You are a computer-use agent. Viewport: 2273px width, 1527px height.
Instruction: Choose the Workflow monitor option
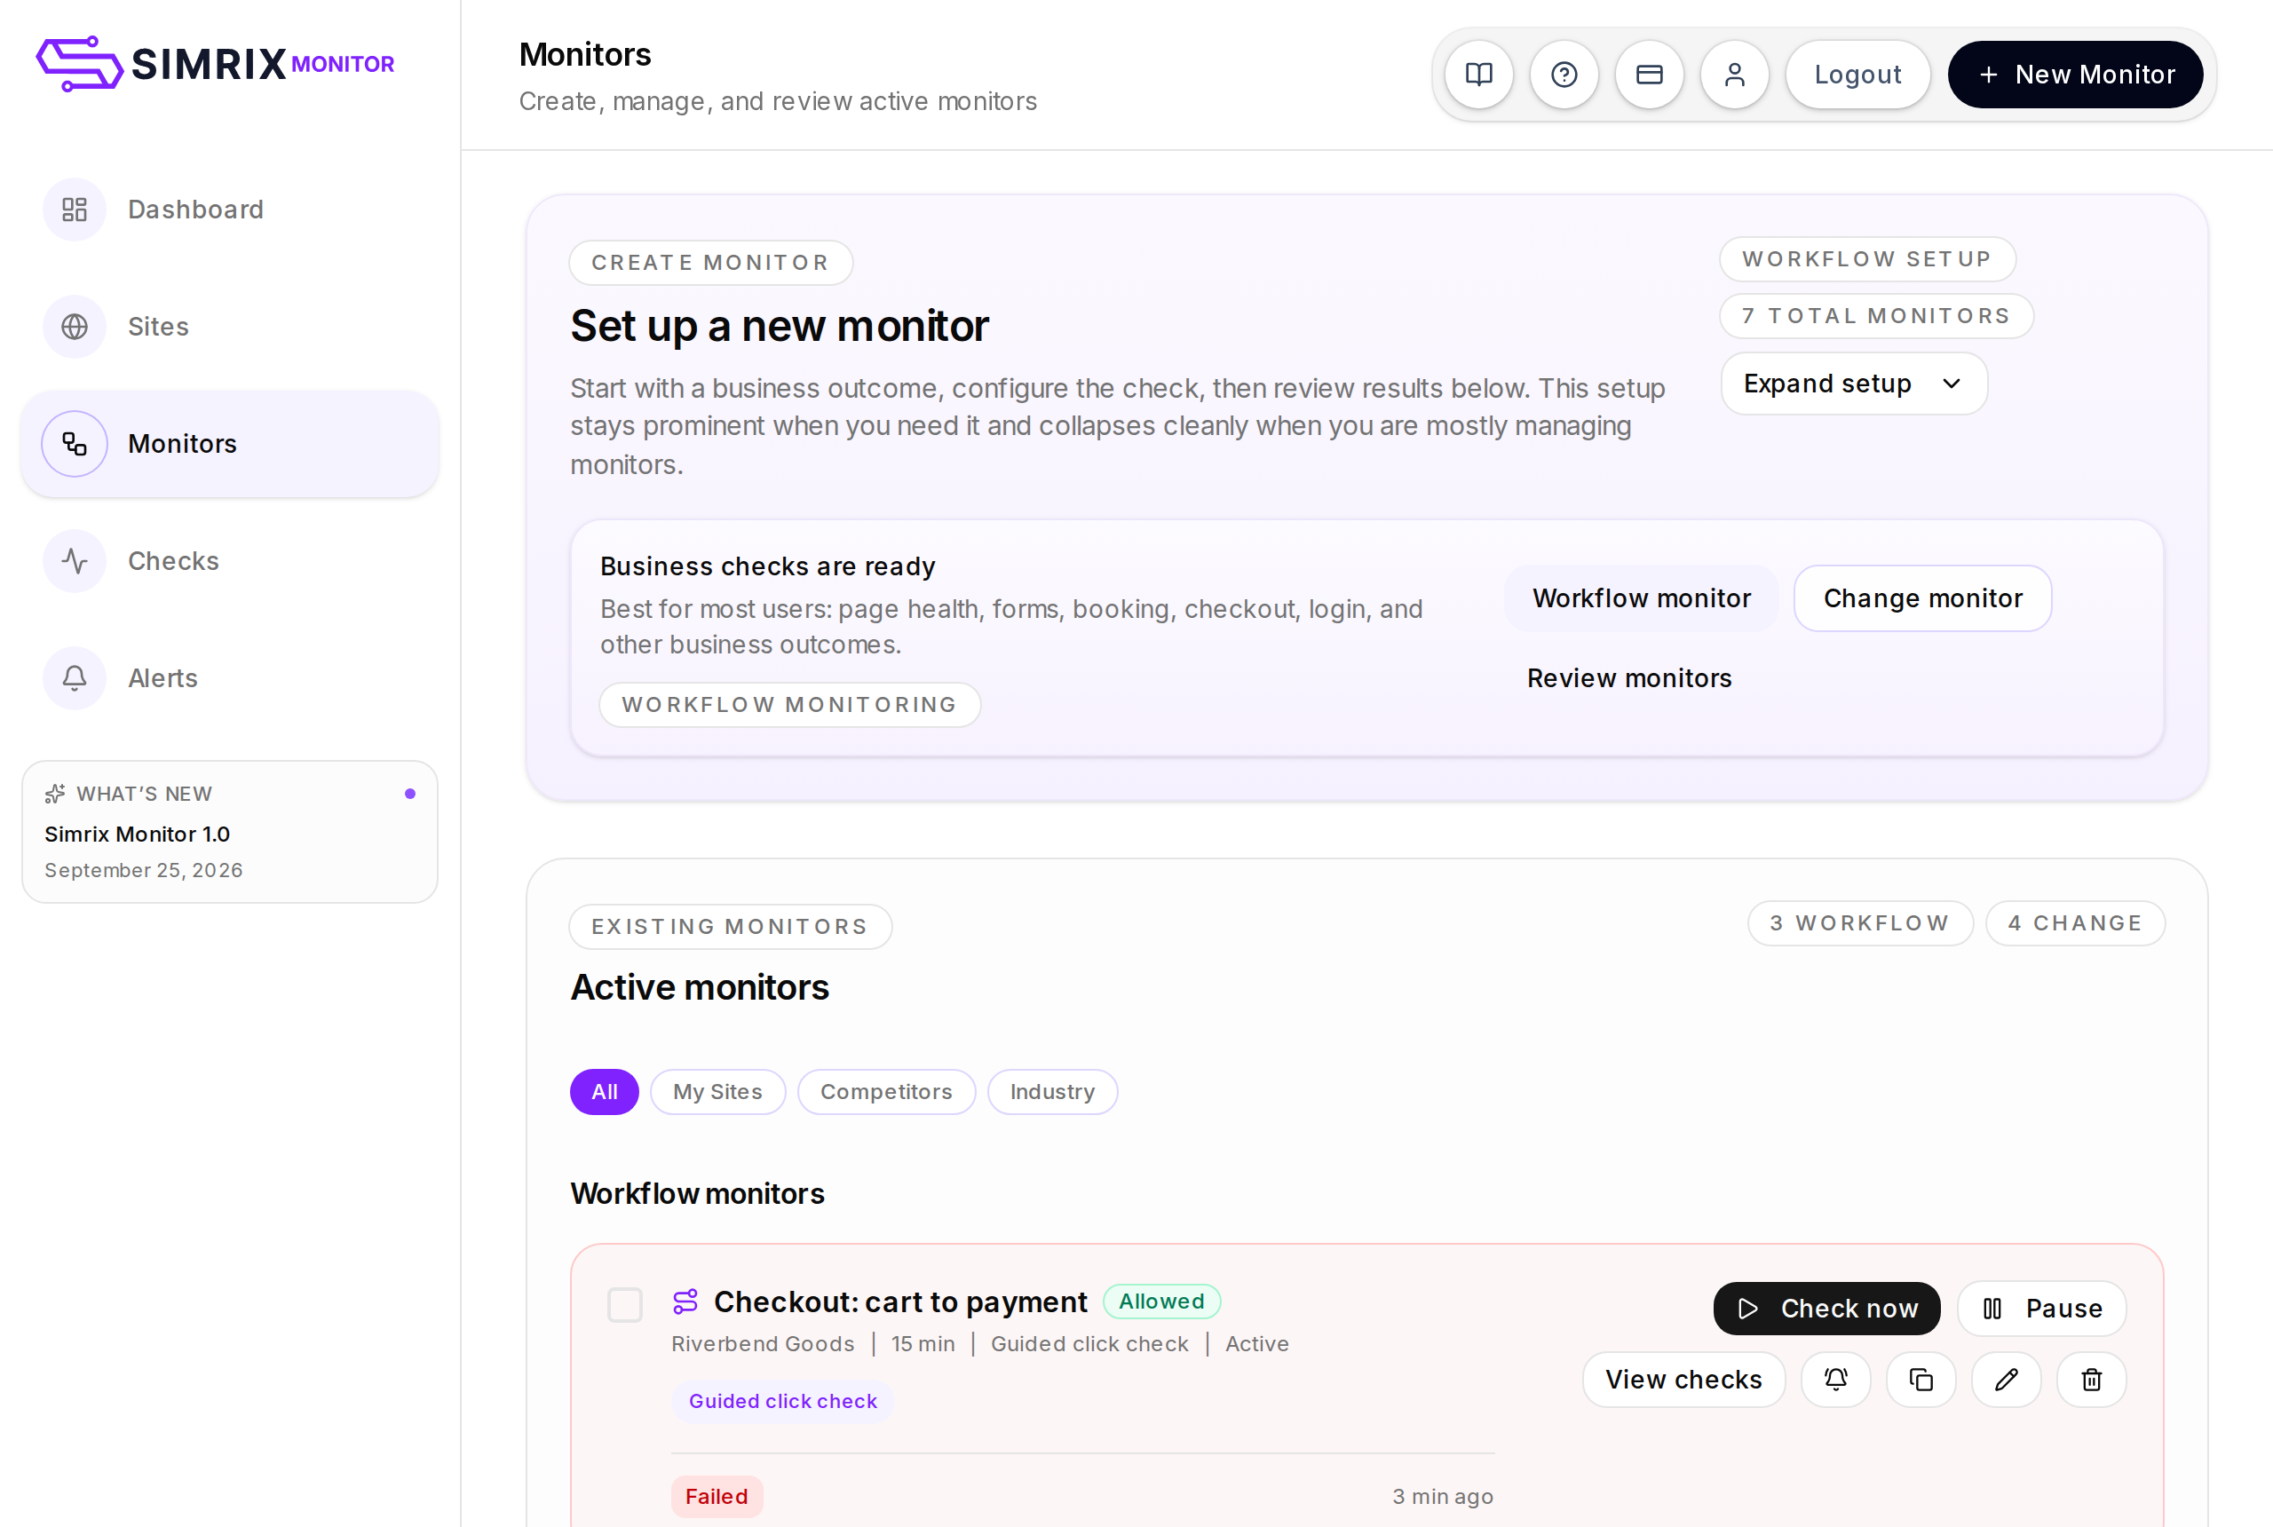coord(1641,598)
